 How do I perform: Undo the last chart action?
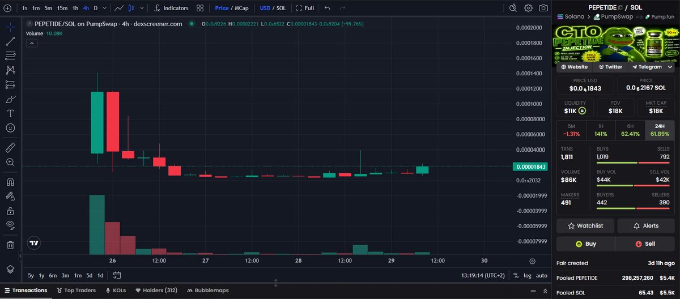[x=327, y=8]
